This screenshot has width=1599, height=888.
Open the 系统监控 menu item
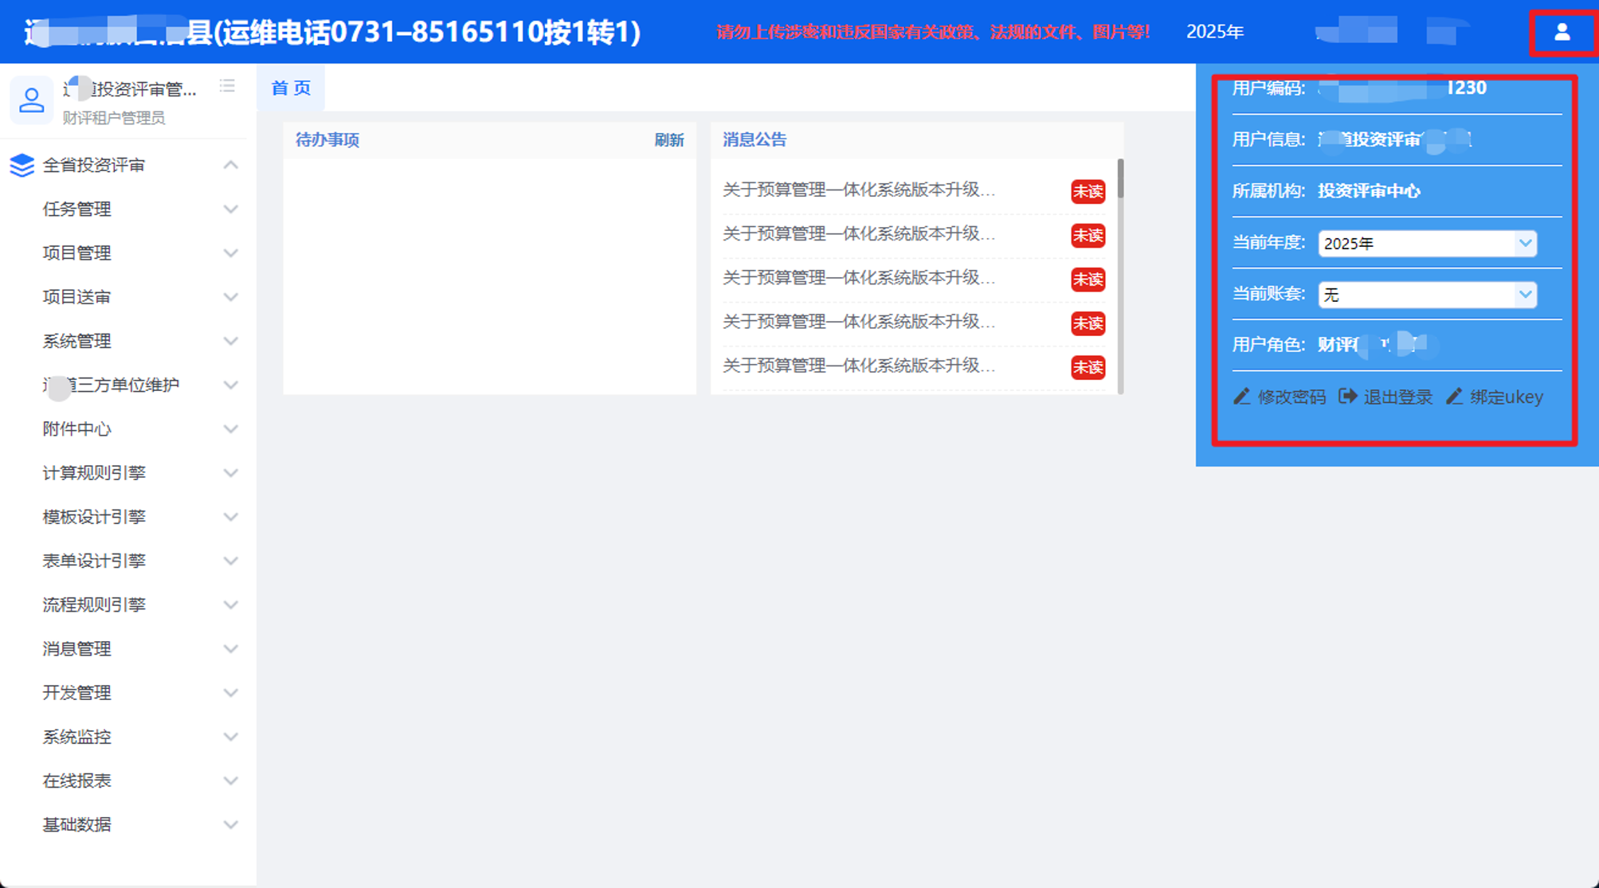127,737
